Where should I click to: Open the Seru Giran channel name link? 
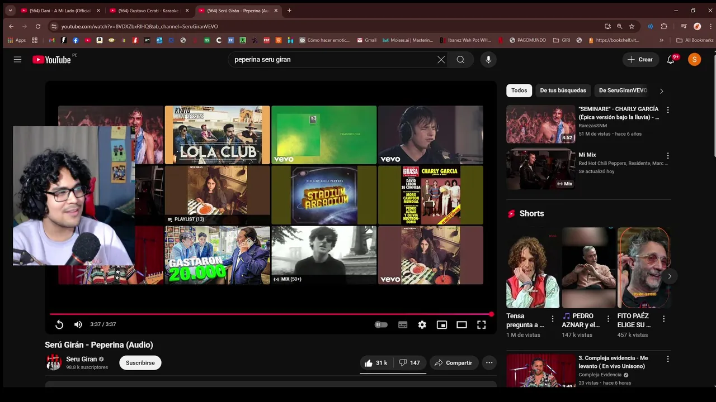pyautogui.click(x=82, y=359)
